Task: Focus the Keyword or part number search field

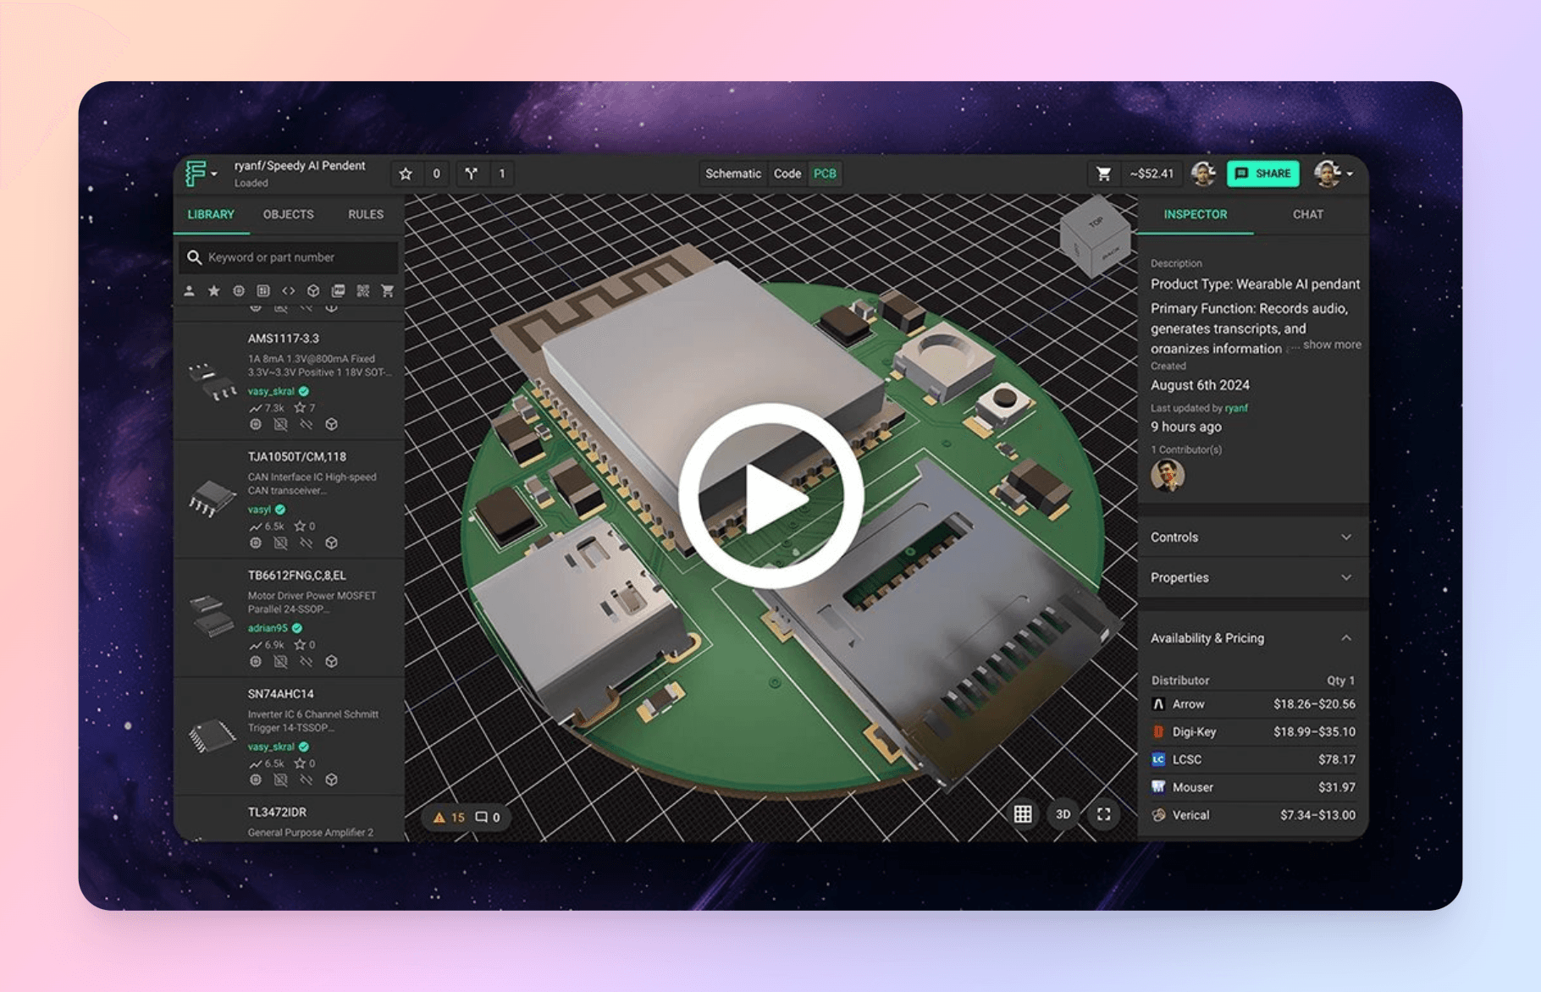Action: [x=288, y=257]
